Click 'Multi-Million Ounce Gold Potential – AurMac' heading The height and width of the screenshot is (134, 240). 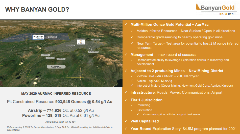(x=170, y=24)
